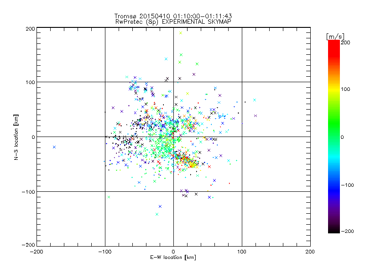Image resolution: width=365 pixels, height=274 pixels.
Task: Click the lone green cross near E-W -95, N-S -110
Action: pos(109,197)
